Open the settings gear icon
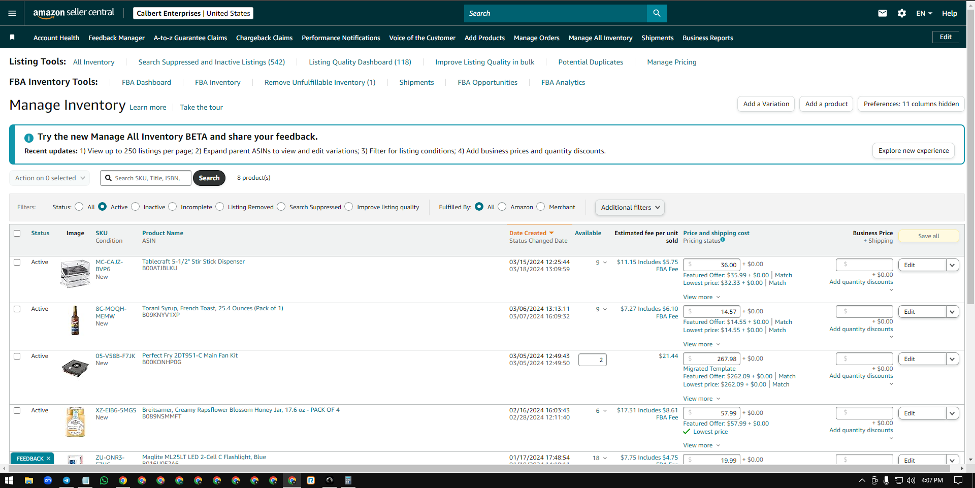975x488 pixels. pyautogui.click(x=902, y=13)
